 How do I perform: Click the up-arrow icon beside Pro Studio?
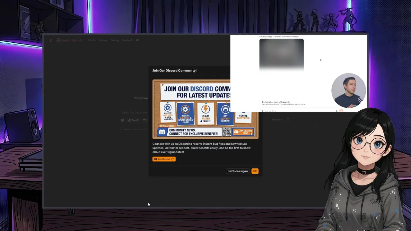[288, 120]
